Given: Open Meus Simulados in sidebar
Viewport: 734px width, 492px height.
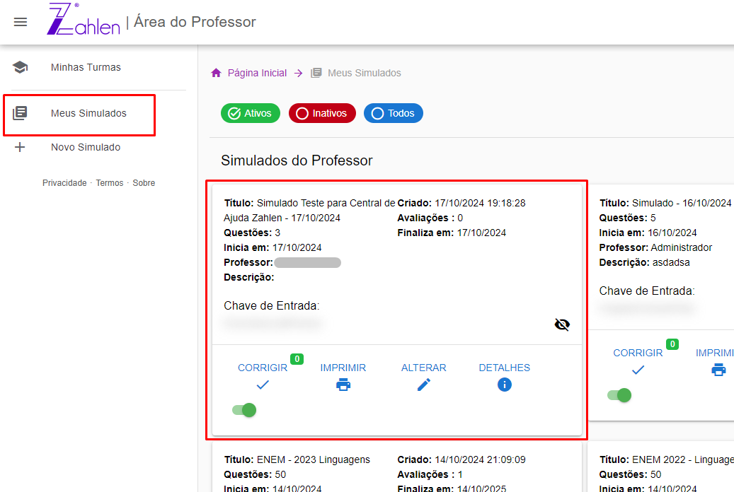Looking at the screenshot, I should tap(88, 113).
